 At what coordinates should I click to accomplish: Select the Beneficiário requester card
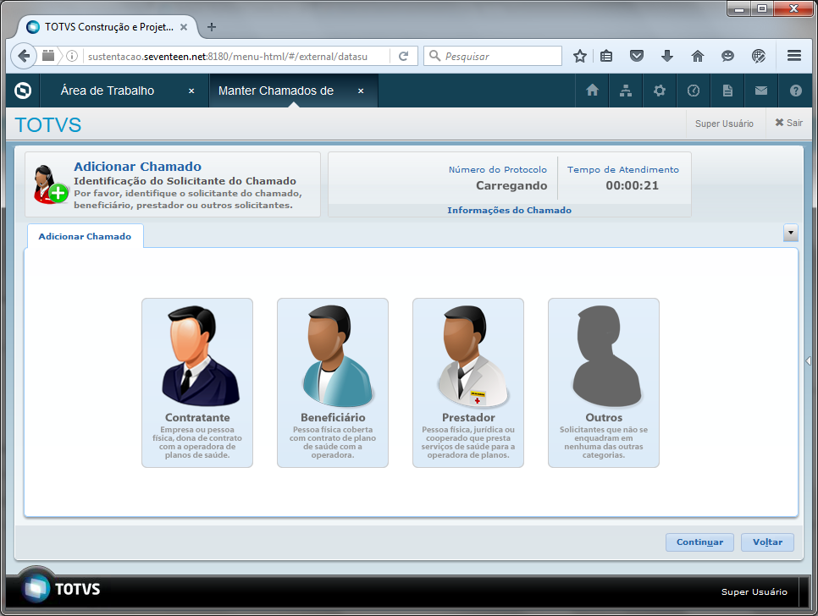pyautogui.click(x=333, y=382)
